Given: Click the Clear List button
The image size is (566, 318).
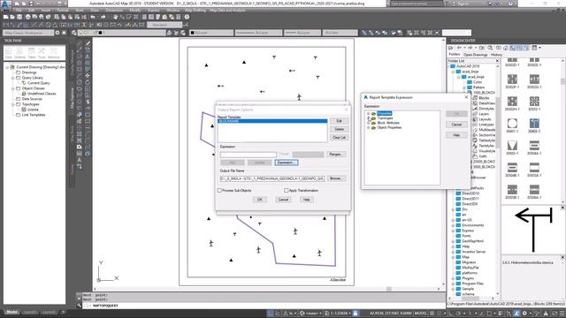Looking at the screenshot, I should pyautogui.click(x=339, y=138).
